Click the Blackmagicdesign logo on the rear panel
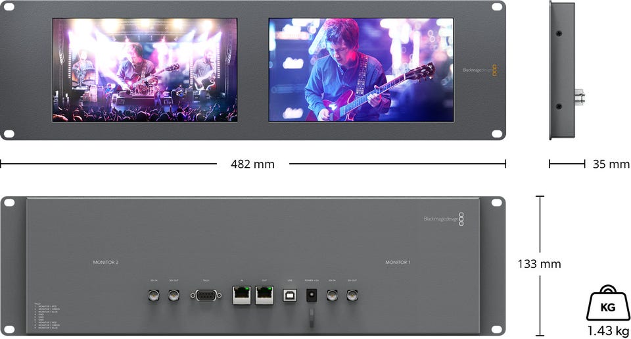Viewport: 631px width, 339px height. click(444, 219)
